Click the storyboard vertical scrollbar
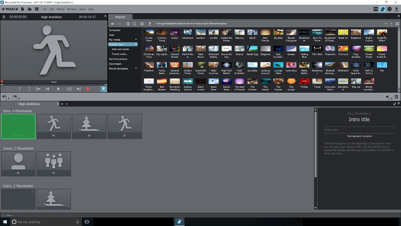The image size is (401, 226). (316, 144)
